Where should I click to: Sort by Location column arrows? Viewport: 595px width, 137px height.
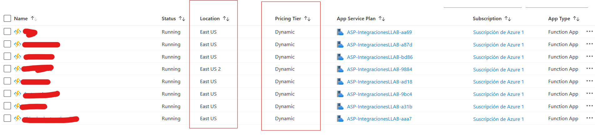click(226, 19)
